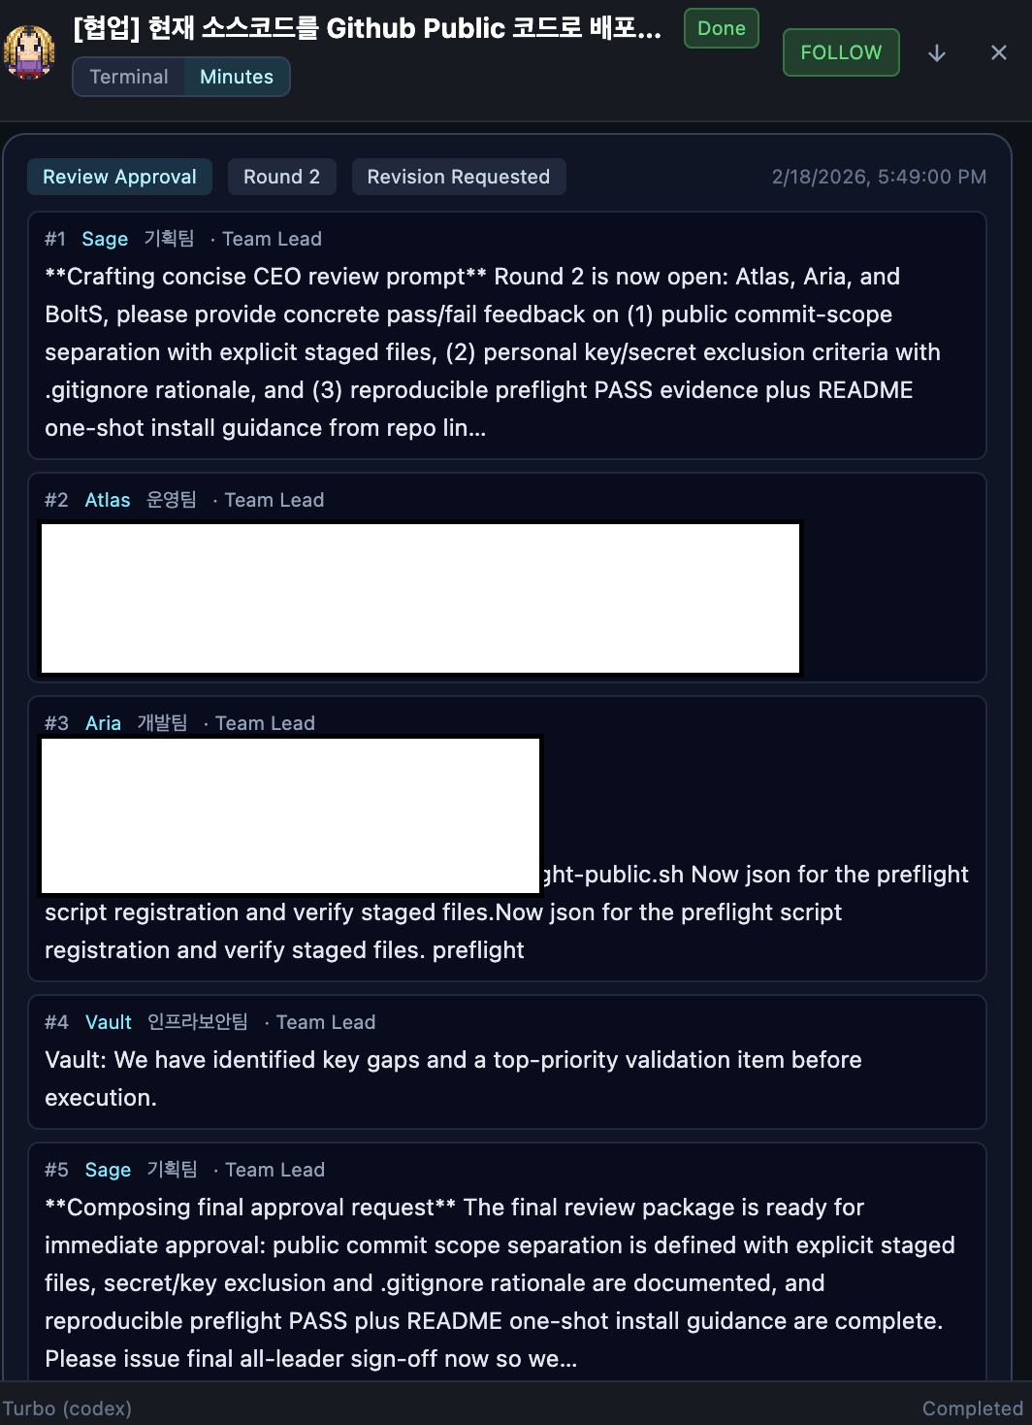
Task: Click the Round 2 label
Action: pyautogui.click(x=281, y=177)
